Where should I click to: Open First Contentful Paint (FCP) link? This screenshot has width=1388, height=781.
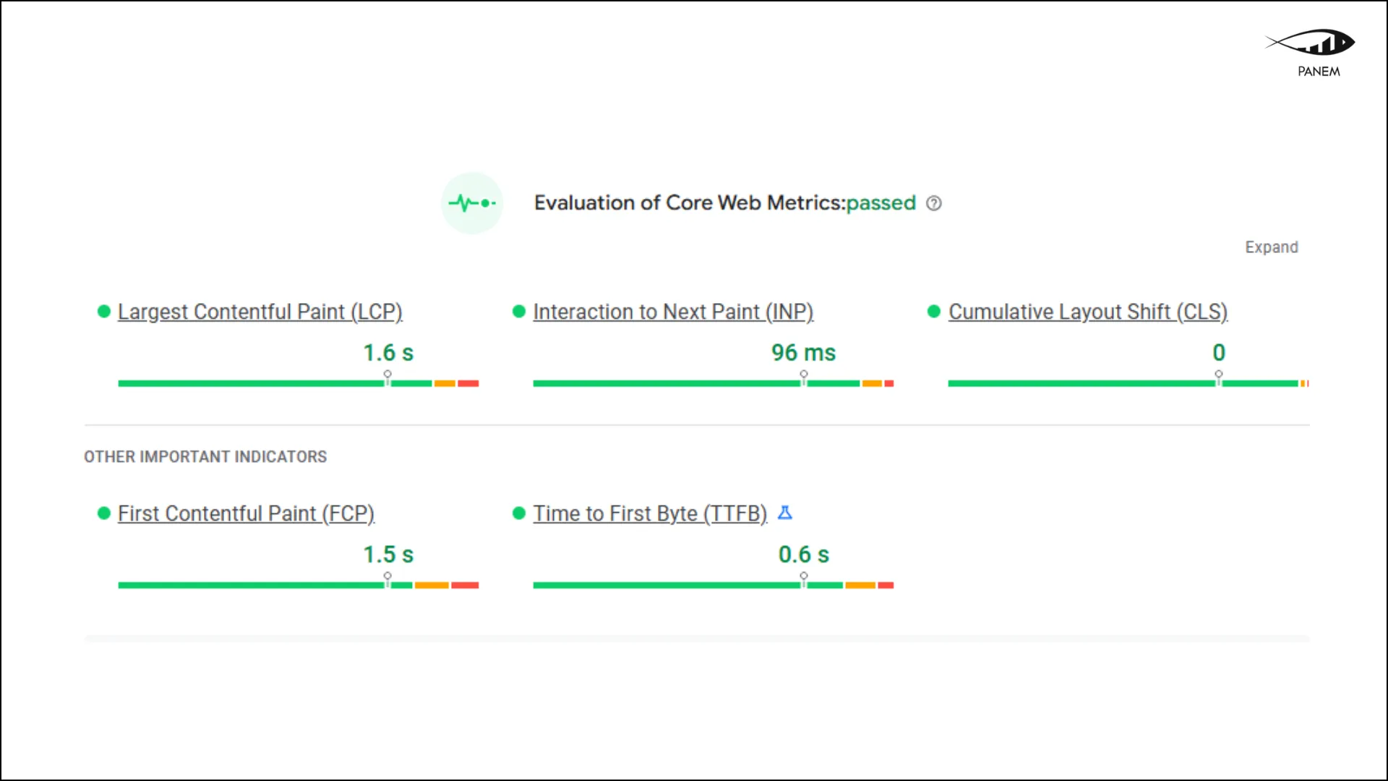point(246,513)
